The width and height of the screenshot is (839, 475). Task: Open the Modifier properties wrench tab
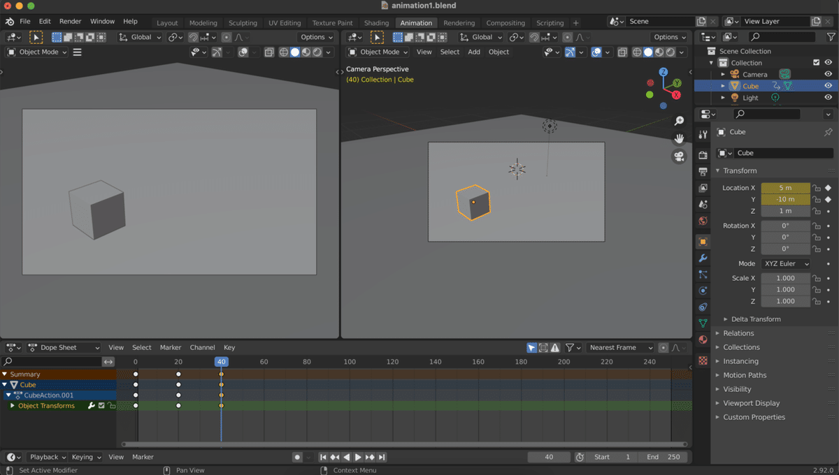tap(703, 258)
